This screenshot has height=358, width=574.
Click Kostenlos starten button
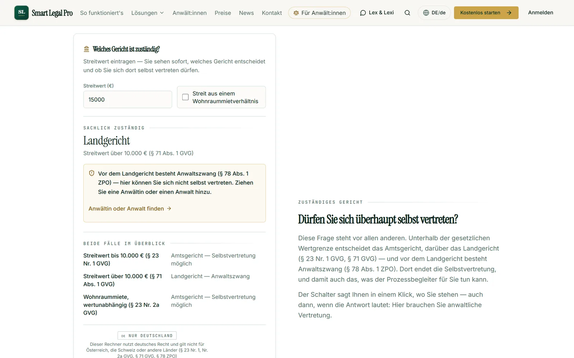(486, 13)
